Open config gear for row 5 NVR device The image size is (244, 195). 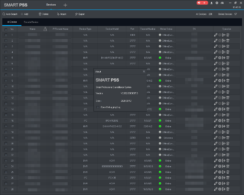[x=220, y=58]
